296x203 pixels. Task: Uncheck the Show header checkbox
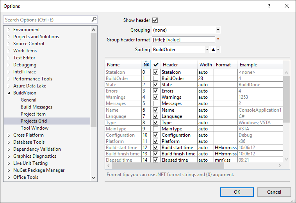point(155,20)
